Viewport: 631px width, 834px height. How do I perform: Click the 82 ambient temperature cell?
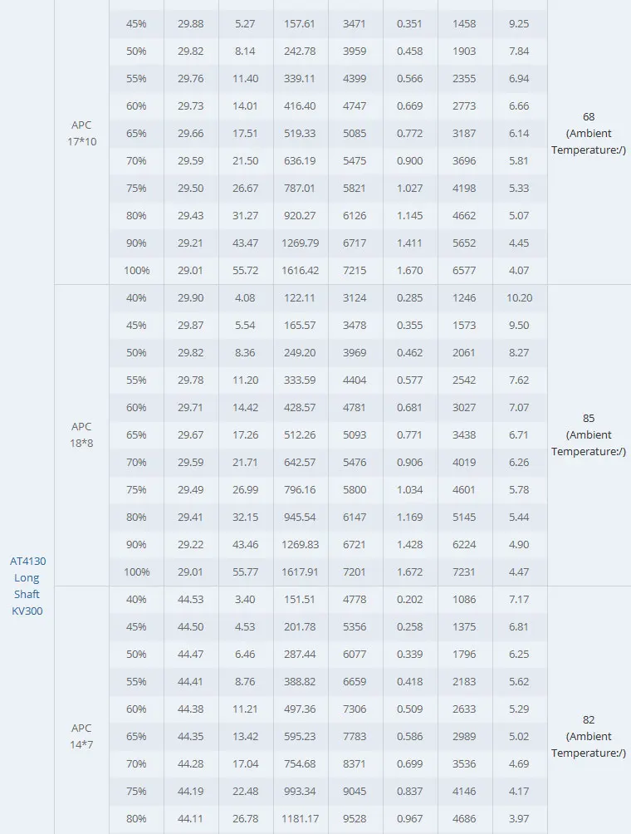[589, 736]
